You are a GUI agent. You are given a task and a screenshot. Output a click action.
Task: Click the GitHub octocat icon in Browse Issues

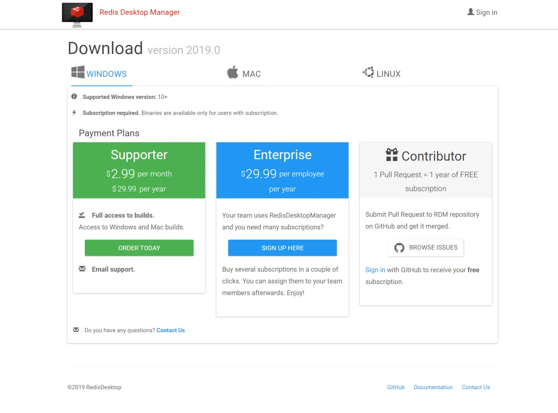[399, 248]
